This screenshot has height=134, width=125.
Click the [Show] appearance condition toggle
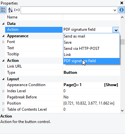[111, 85]
